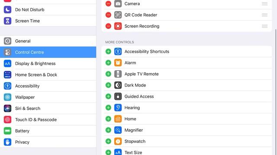The image size is (277, 155).
Task: Tap the Touch ID fingerprint icon
Action: pyautogui.click(x=7, y=120)
